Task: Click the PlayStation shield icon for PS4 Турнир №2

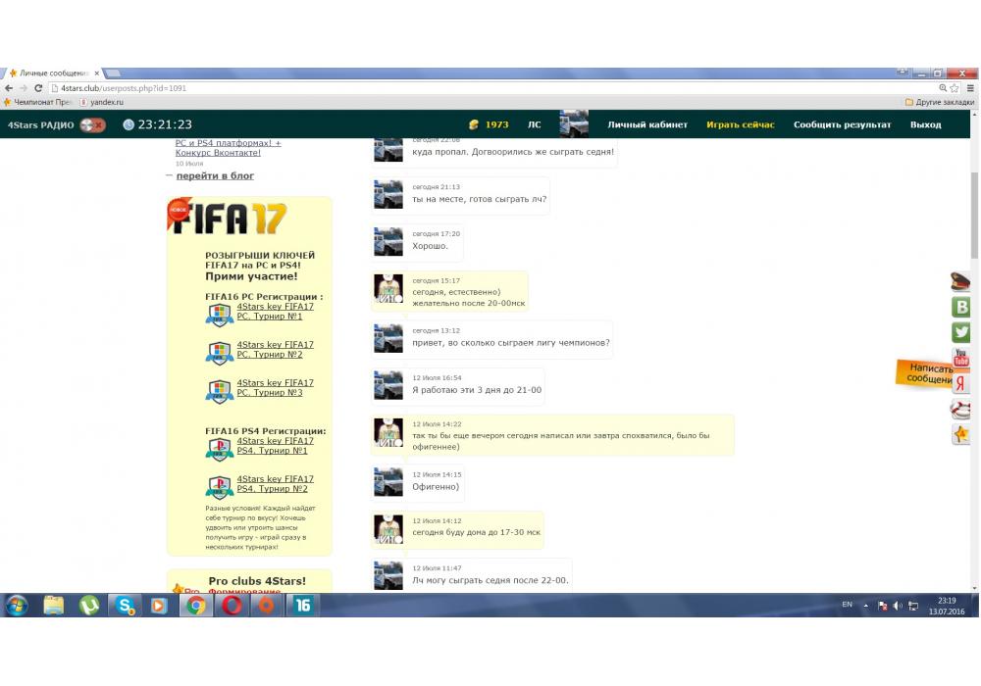Action: click(220, 487)
